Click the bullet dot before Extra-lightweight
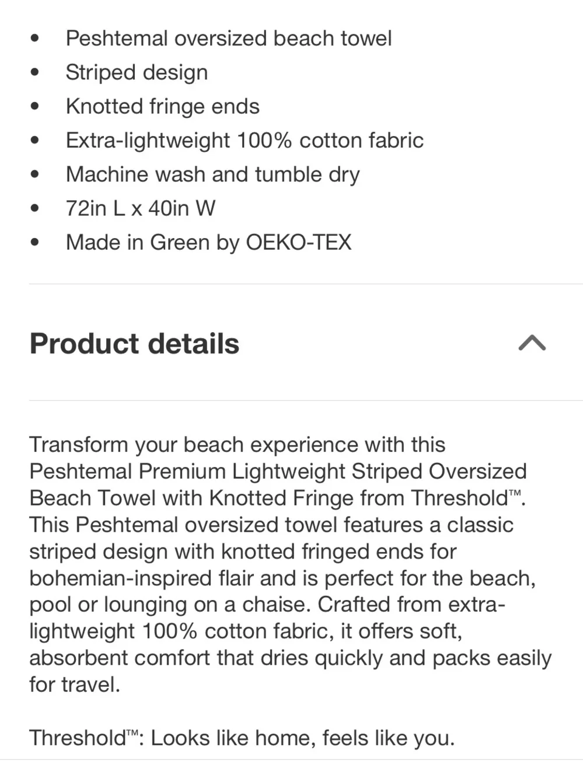583x778 pixels. (35, 140)
